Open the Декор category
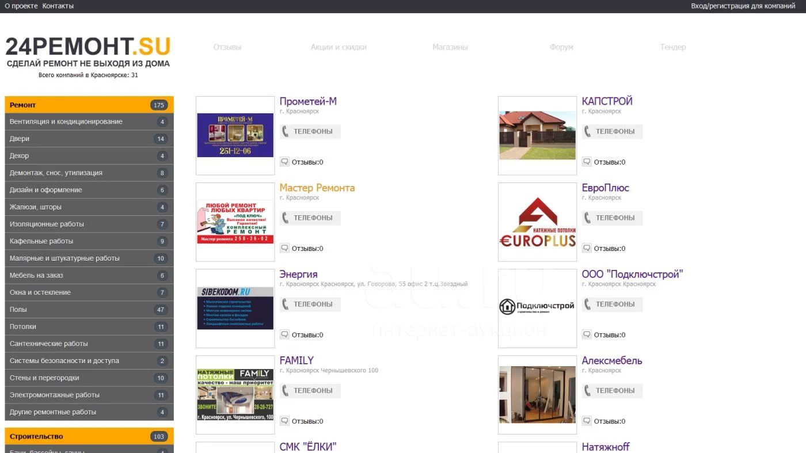The height and width of the screenshot is (453, 806). tap(89, 156)
